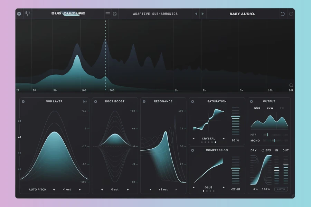311x207 pixels.
Task: Select the HI output band
Action: click(282, 108)
